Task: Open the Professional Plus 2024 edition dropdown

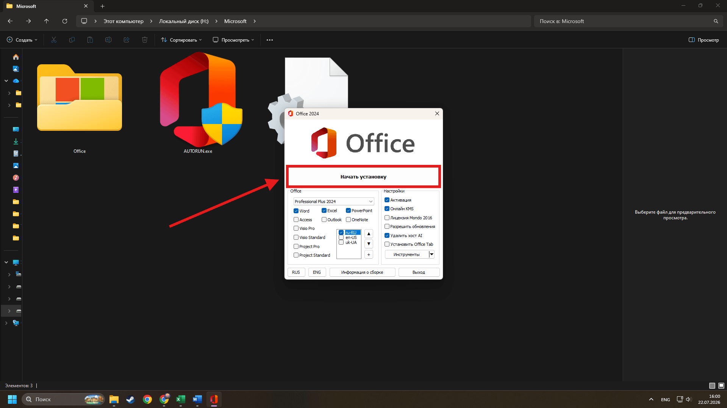Action: click(333, 202)
